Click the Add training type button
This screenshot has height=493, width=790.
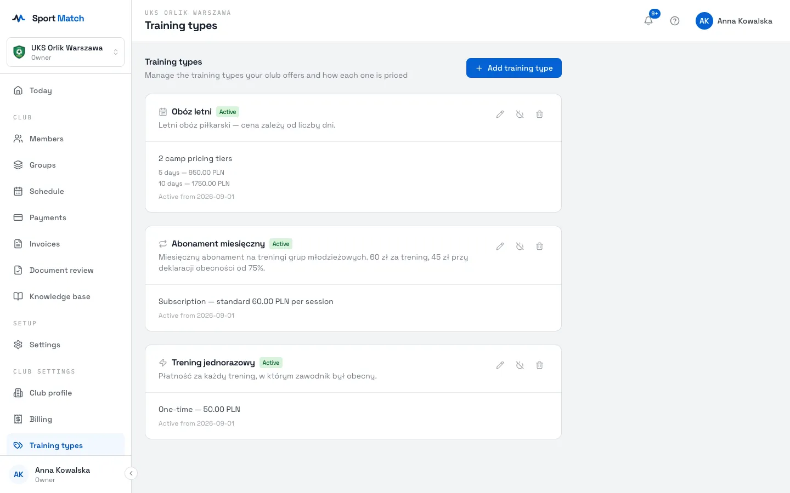tap(514, 68)
